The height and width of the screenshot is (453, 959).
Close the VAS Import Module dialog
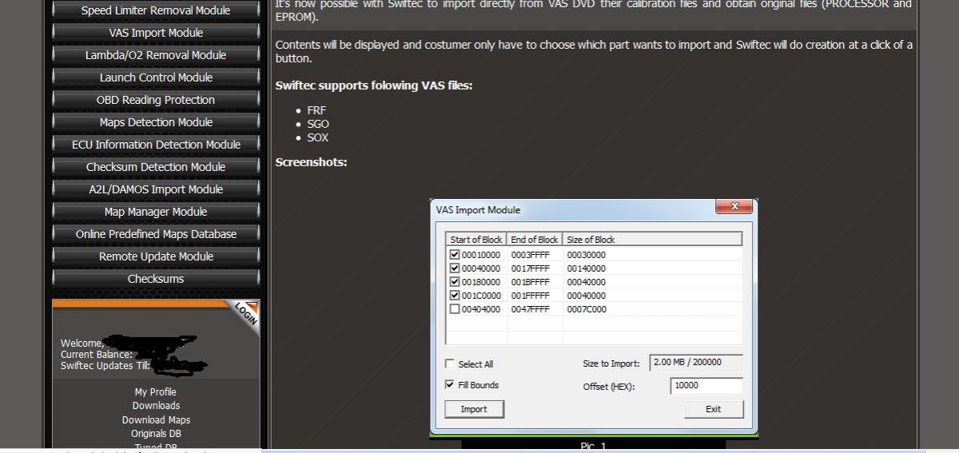pos(734,207)
